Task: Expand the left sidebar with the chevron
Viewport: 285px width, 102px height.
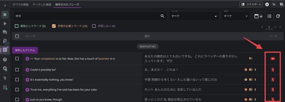Action: (5, 6)
